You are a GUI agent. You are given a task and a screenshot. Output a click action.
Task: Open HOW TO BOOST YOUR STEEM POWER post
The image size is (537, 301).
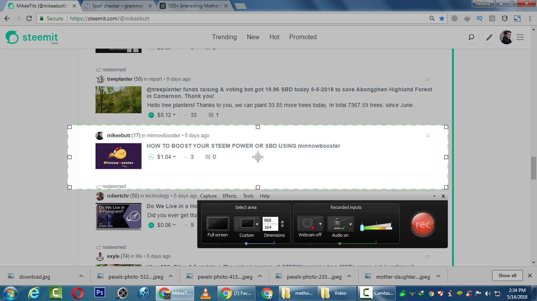[x=243, y=146]
